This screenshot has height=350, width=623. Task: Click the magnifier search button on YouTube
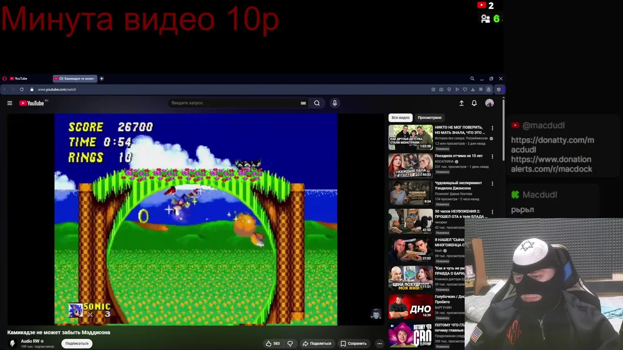(x=317, y=103)
